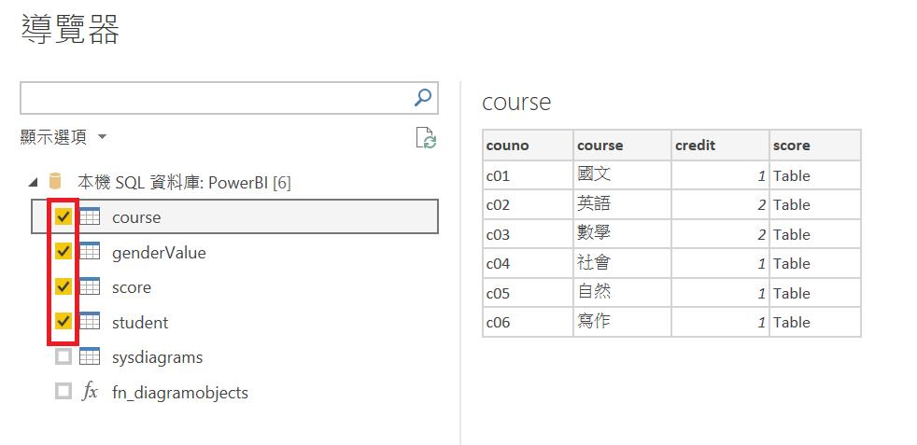Click the 寫作 cell
Image resolution: width=917 pixels, height=445 pixels.
[622, 322]
